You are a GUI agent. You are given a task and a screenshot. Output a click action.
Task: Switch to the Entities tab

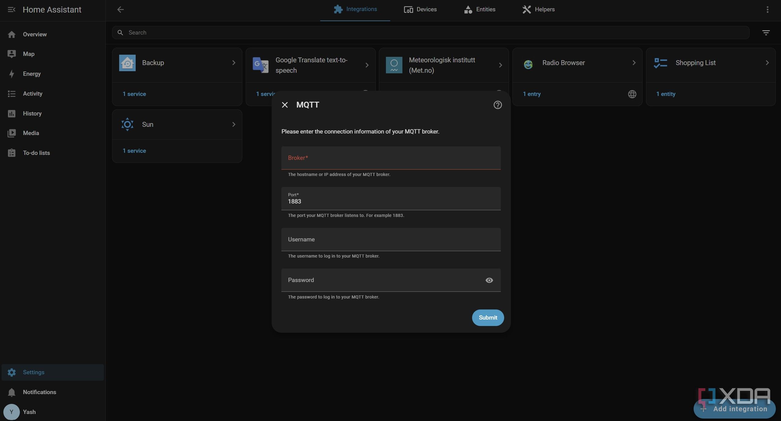480,9
